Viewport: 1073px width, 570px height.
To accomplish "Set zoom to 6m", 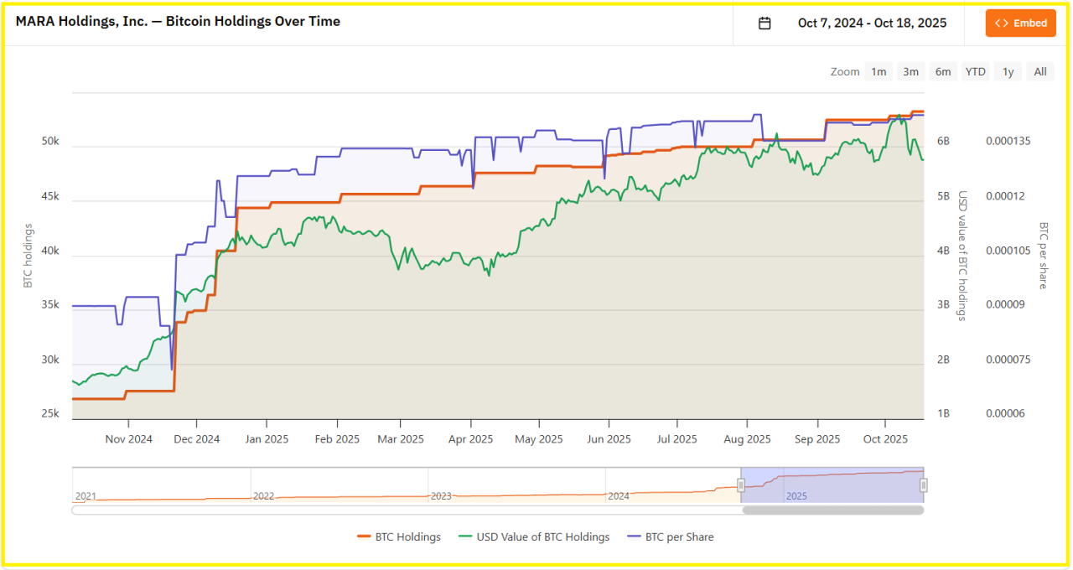I will coord(943,72).
